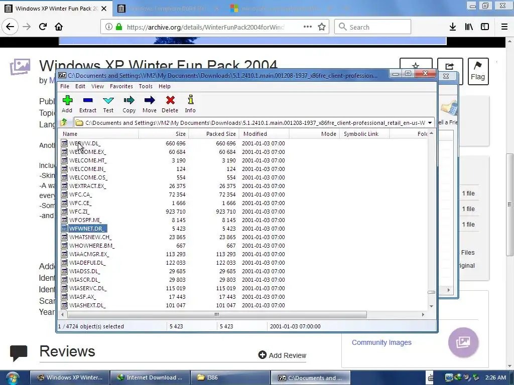Viewport: 514px width, 385px height.
Task: Select the WEXTRACT.EX_ file
Action: tap(87, 186)
